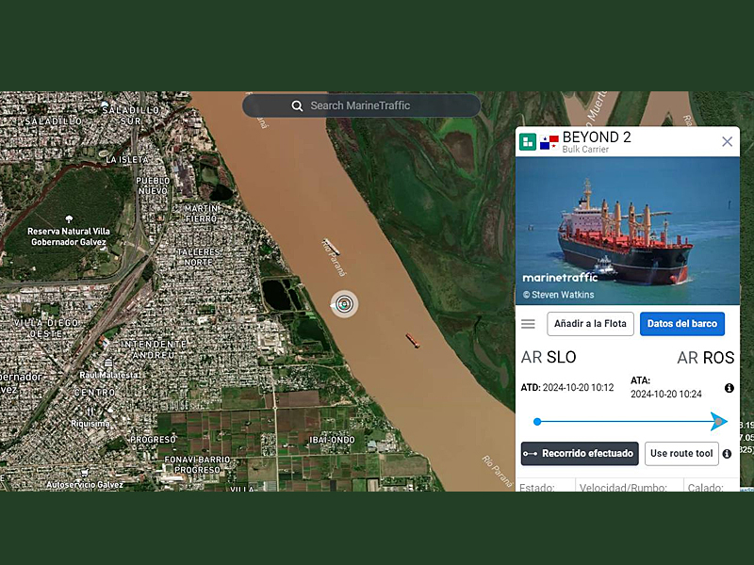The image size is (754, 565).
Task: Open the BEYOND 2 ship photo
Action: (x=628, y=231)
